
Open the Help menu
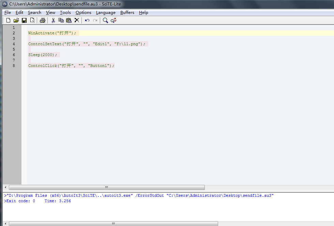click(x=143, y=13)
